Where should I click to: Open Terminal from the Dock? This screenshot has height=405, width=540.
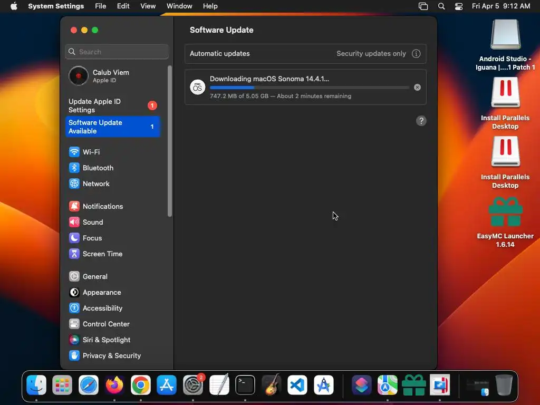[245, 384]
